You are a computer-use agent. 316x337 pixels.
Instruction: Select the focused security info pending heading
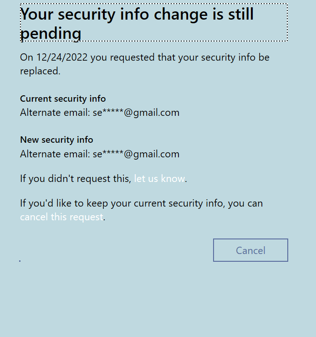[x=154, y=22]
